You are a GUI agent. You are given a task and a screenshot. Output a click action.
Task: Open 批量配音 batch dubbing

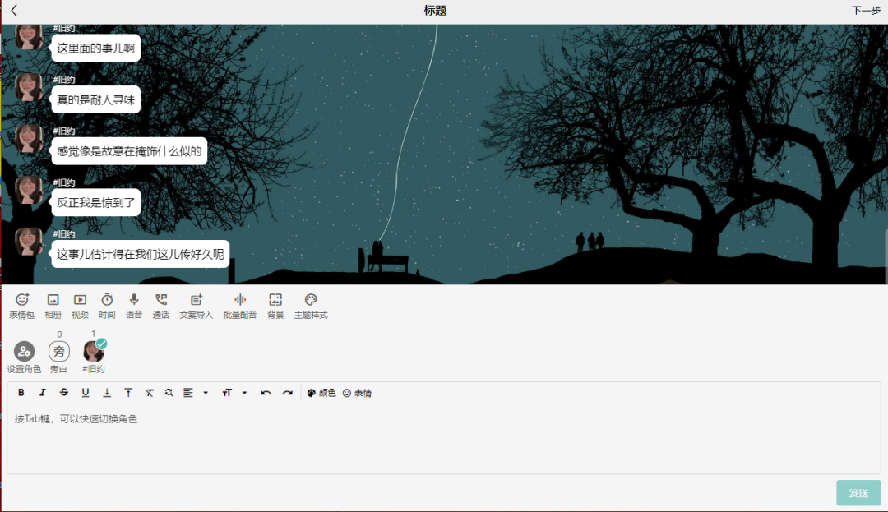[x=240, y=305]
